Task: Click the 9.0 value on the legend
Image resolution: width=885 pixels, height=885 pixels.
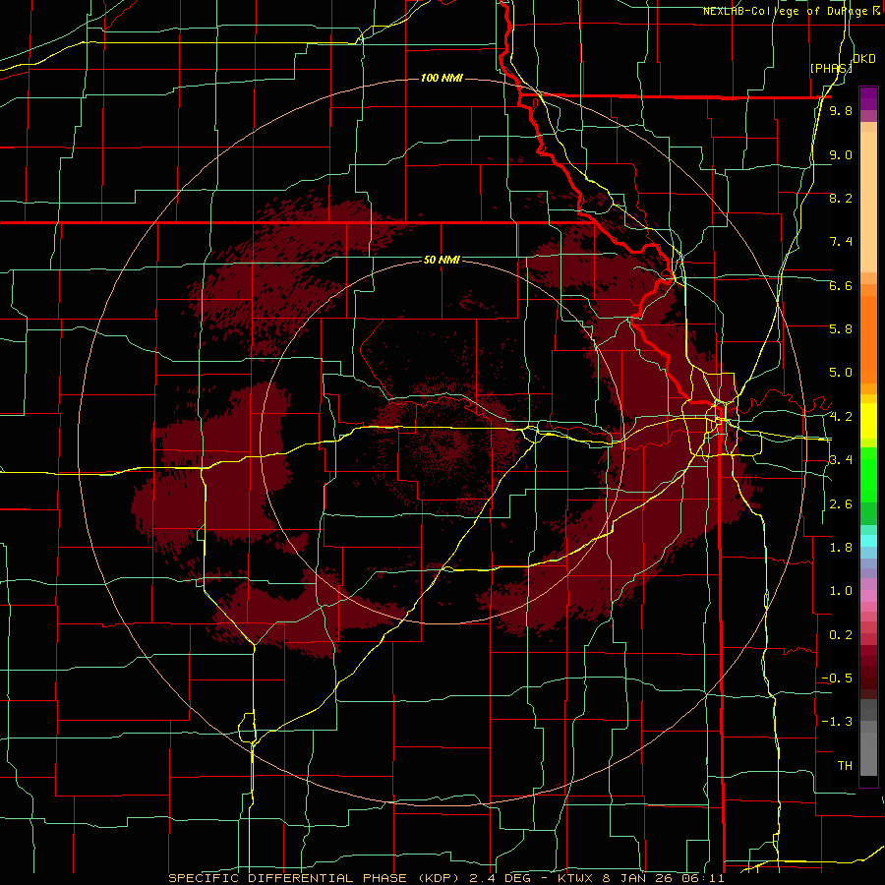Action: coord(841,154)
